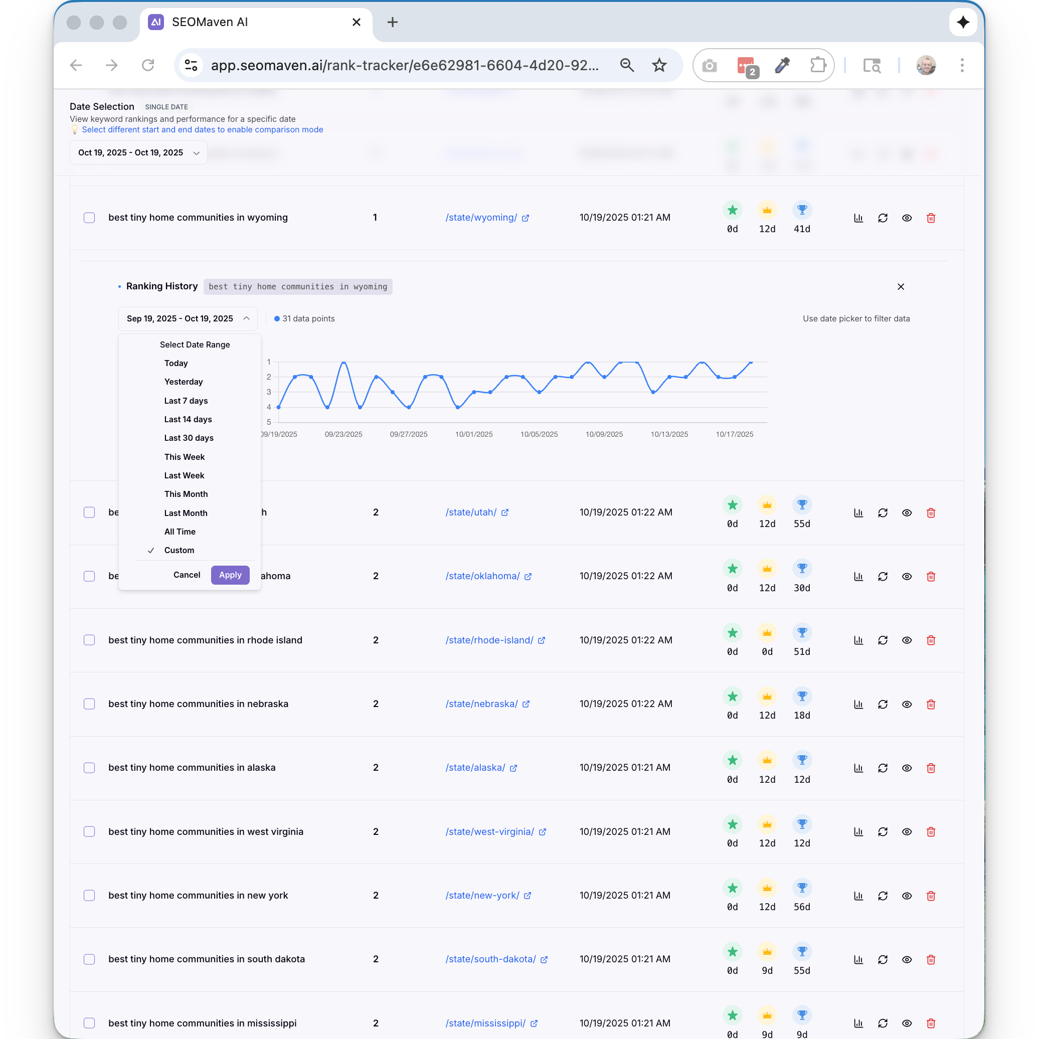Toggle visibility eye for west virginia row

click(907, 832)
